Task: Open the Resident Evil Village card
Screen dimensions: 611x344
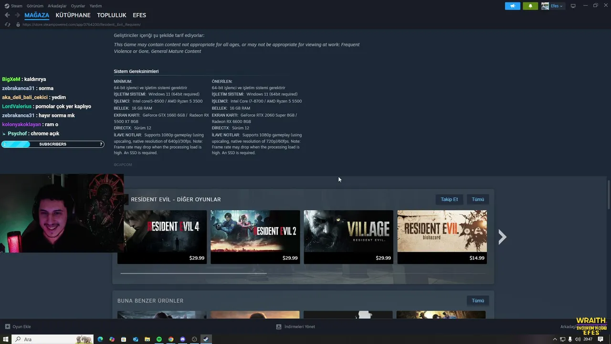Action: pyautogui.click(x=348, y=237)
